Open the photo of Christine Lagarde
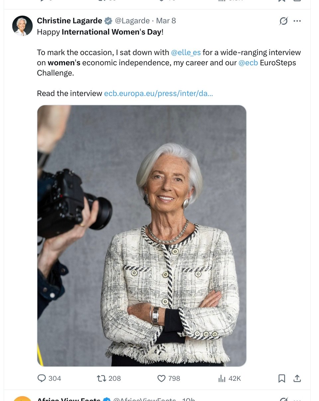The image size is (319, 401). tap(142, 235)
